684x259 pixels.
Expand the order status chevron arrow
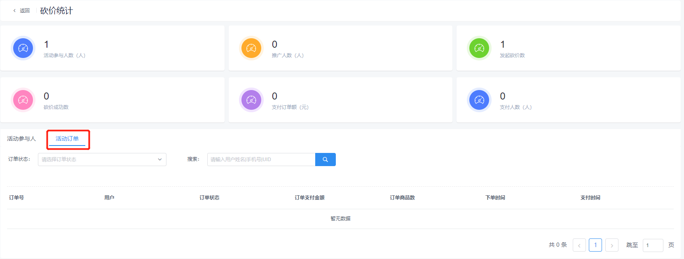point(160,160)
